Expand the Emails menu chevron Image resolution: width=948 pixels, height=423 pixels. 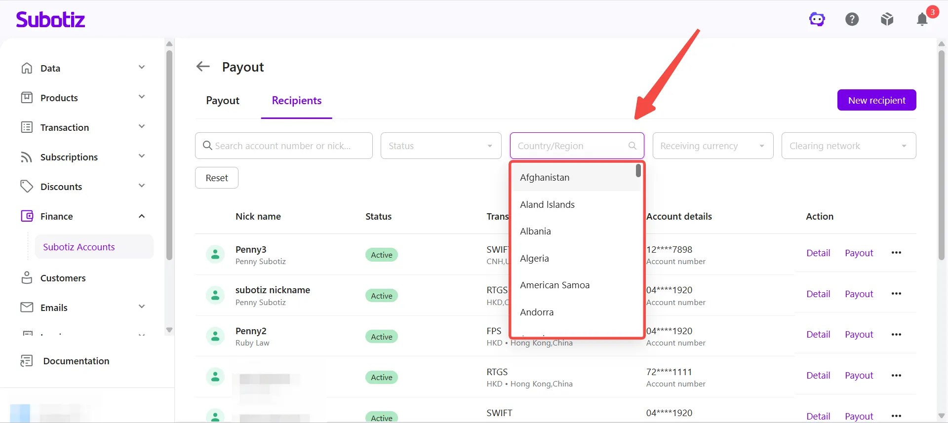(x=142, y=307)
